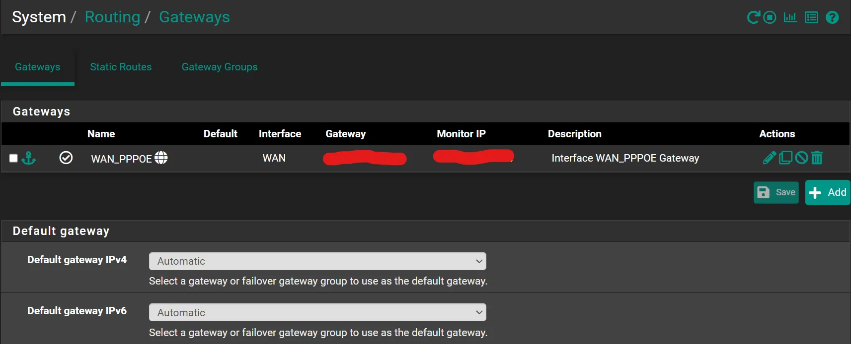Expand the Default gateway IPv4 dropdown
851x344 pixels.
click(x=317, y=261)
